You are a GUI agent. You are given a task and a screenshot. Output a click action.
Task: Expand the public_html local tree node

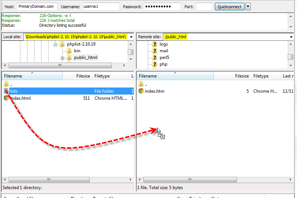point(63,58)
